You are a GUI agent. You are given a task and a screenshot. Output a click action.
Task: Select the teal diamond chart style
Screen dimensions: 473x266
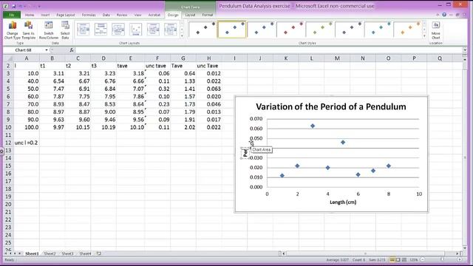(378, 30)
